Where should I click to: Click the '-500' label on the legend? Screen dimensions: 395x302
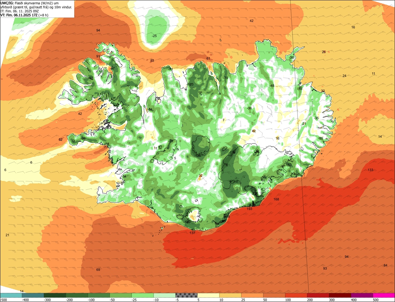pos(4,300)
